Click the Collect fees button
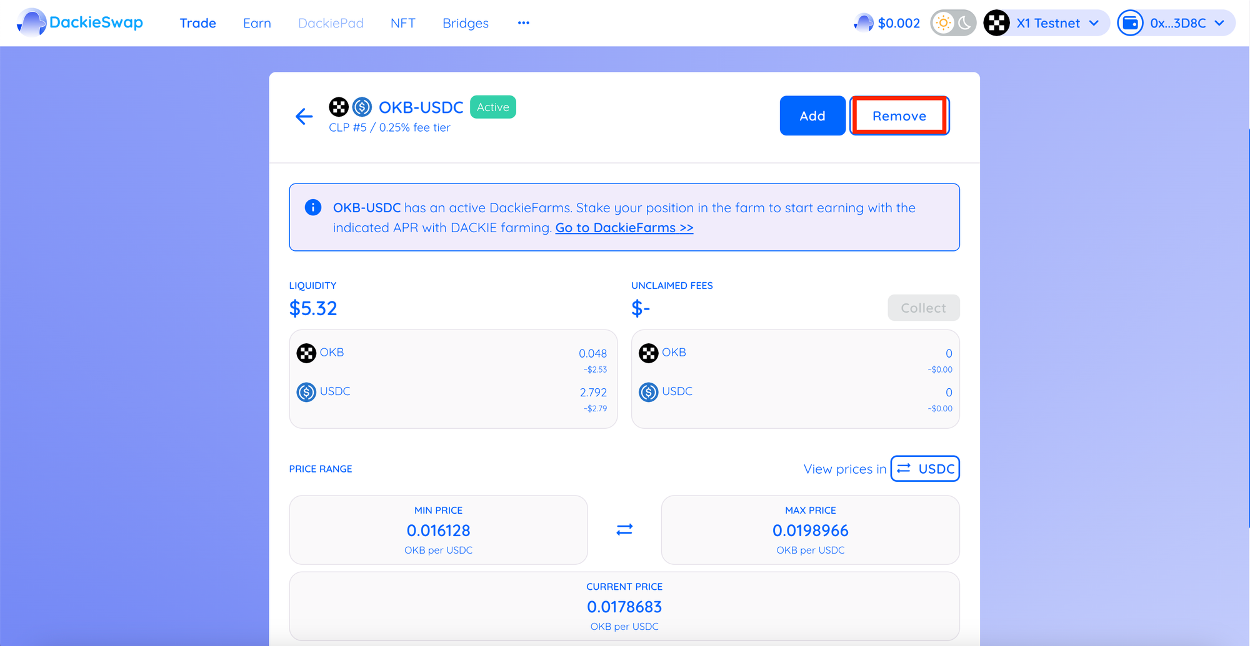 (924, 308)
